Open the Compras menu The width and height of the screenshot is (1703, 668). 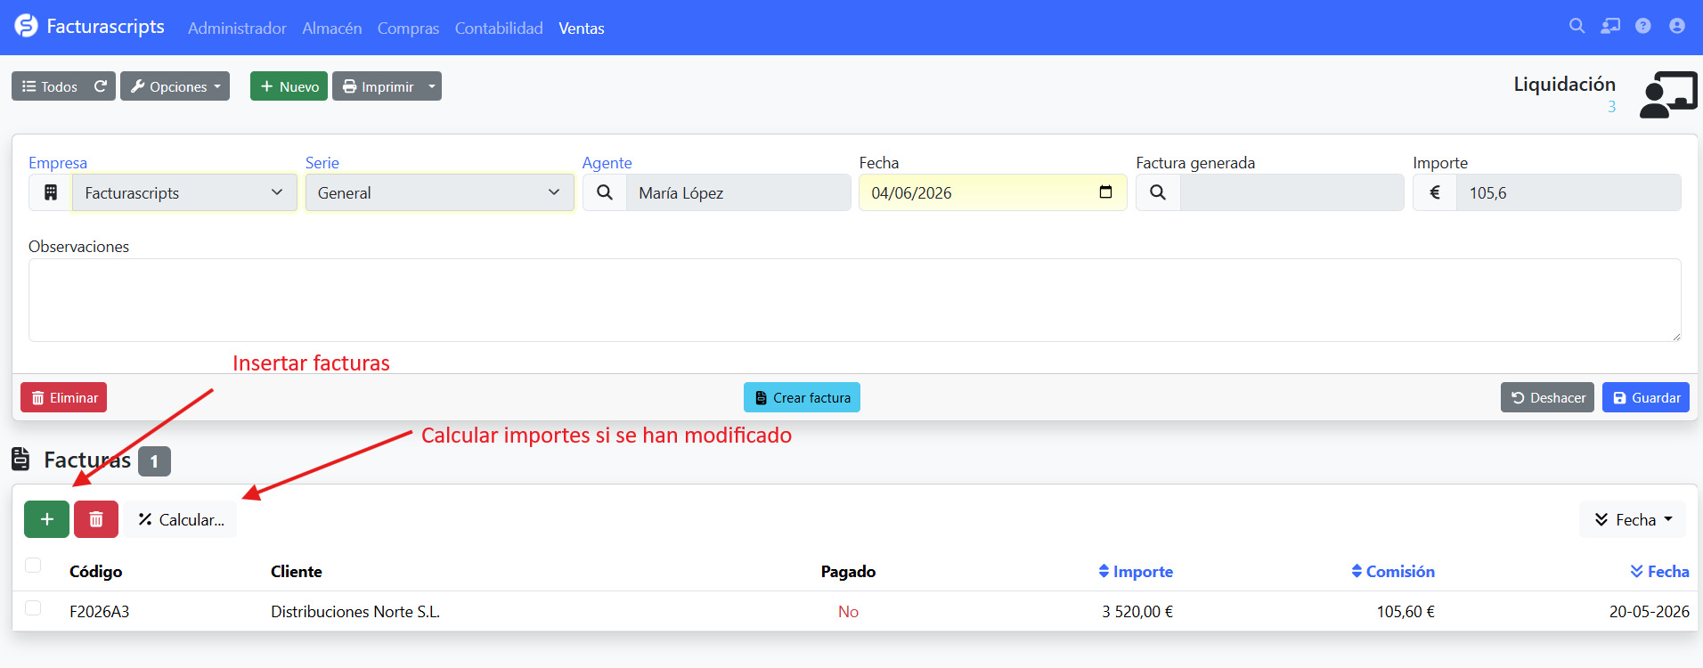(x=408, y=29)
